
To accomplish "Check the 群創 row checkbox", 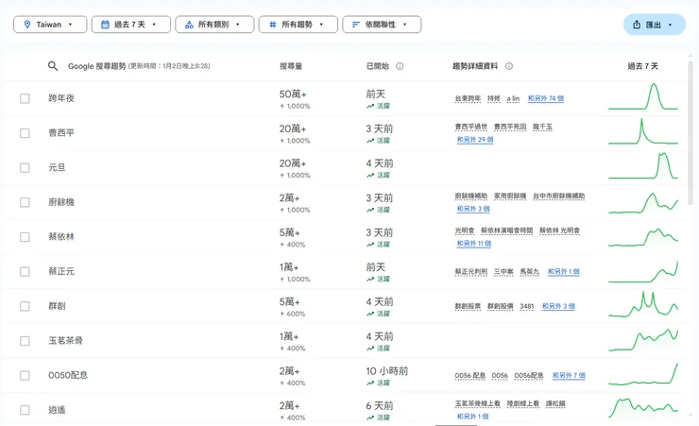I will coord(25,306).
